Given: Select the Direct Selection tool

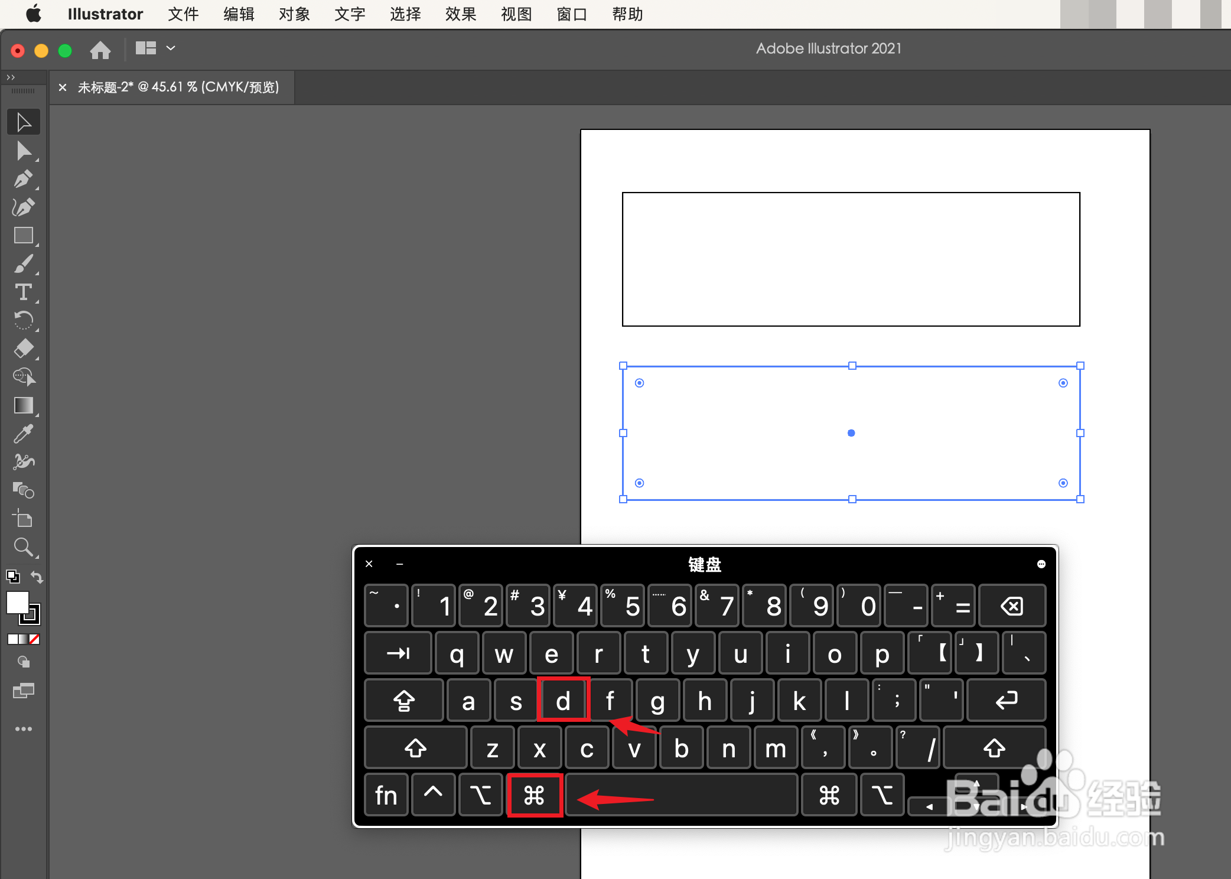Looking at the screenshot, I should click(x=24, y=151).
